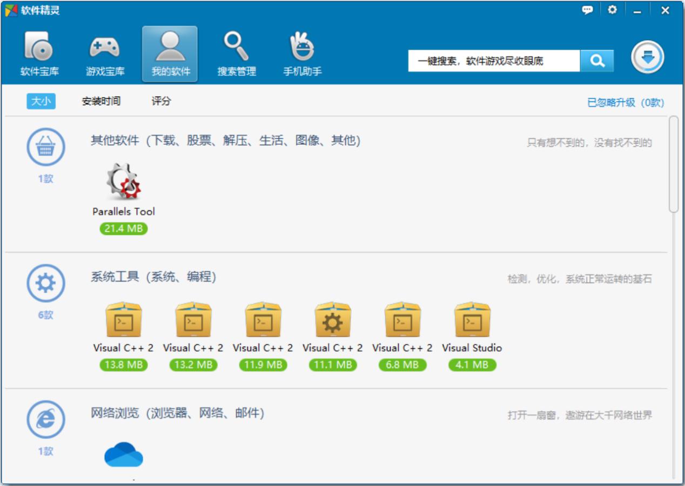This screenshot has width=685, height=486.
Task: Click the 其他软件 basket category icon
Action: click(46, 146)
